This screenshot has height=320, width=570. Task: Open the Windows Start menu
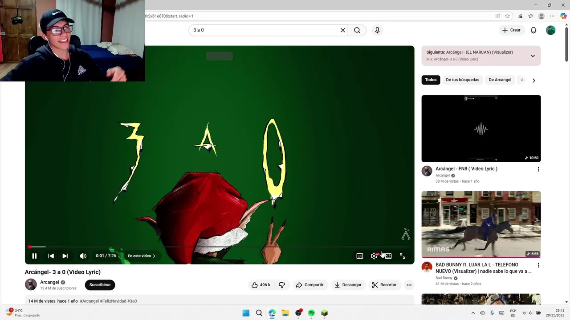[246, 313]
